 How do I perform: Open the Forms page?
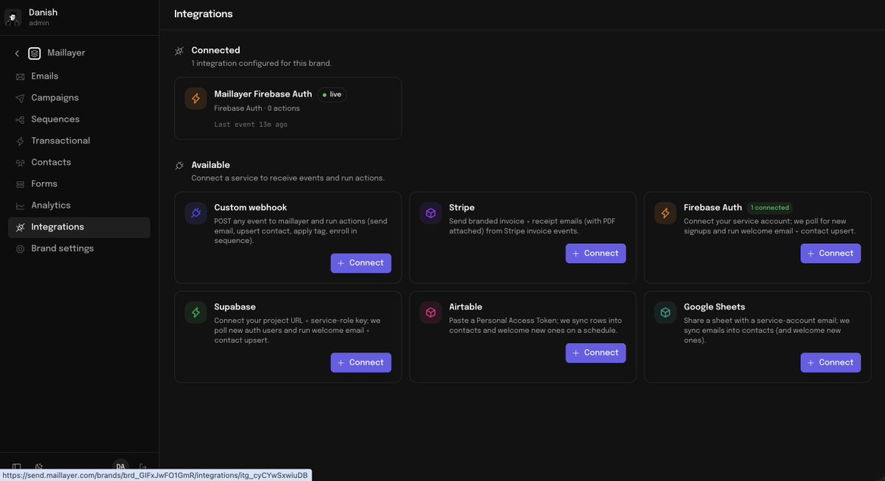[x=79, y=184]
